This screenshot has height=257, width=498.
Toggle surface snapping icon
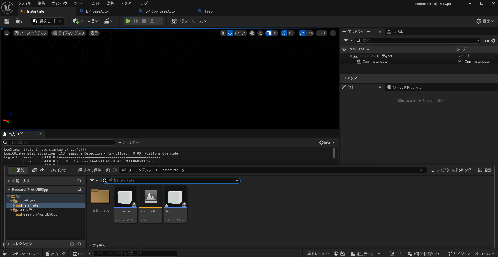(x=260, y=33)
